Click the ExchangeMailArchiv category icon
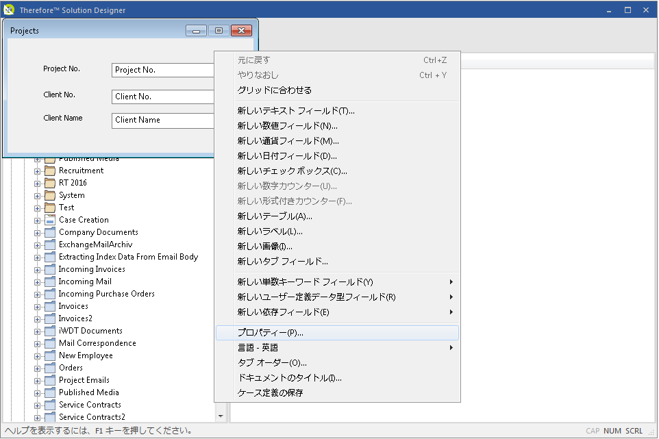 [x=50, y=245]
